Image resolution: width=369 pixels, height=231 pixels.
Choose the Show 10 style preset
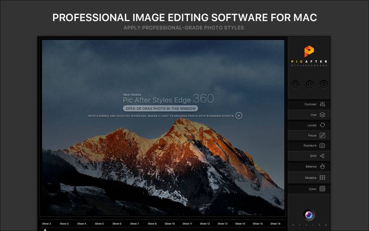170,224
